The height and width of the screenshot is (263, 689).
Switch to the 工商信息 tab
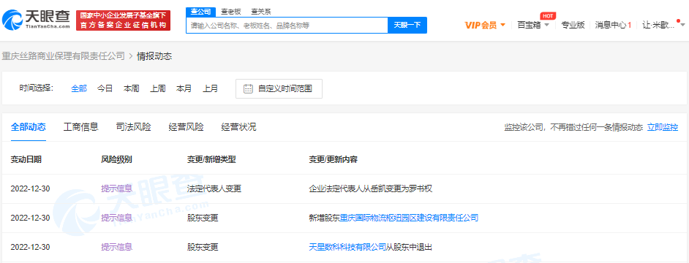(81, 127)
